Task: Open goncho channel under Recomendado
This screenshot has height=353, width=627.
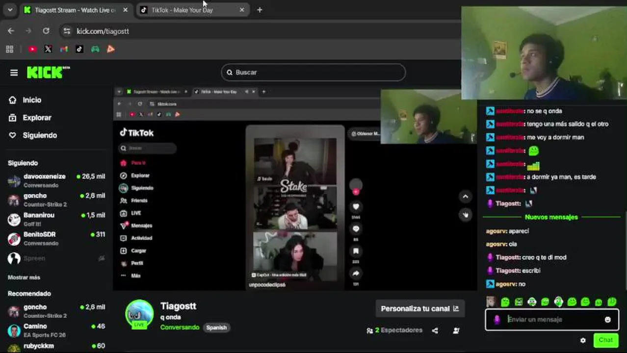Action: tap(56, 311)
